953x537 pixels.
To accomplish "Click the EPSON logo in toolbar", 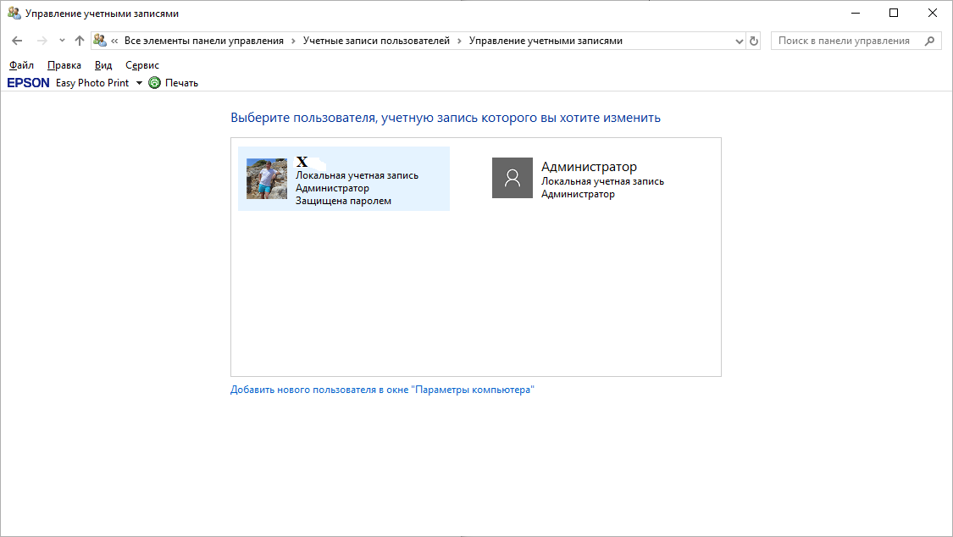I will [x=28, y=83].
